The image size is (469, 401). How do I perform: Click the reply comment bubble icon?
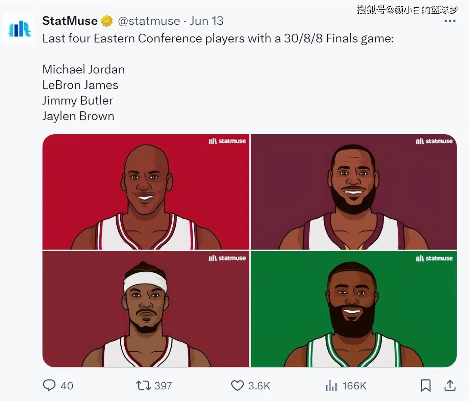tap(49, 385)
